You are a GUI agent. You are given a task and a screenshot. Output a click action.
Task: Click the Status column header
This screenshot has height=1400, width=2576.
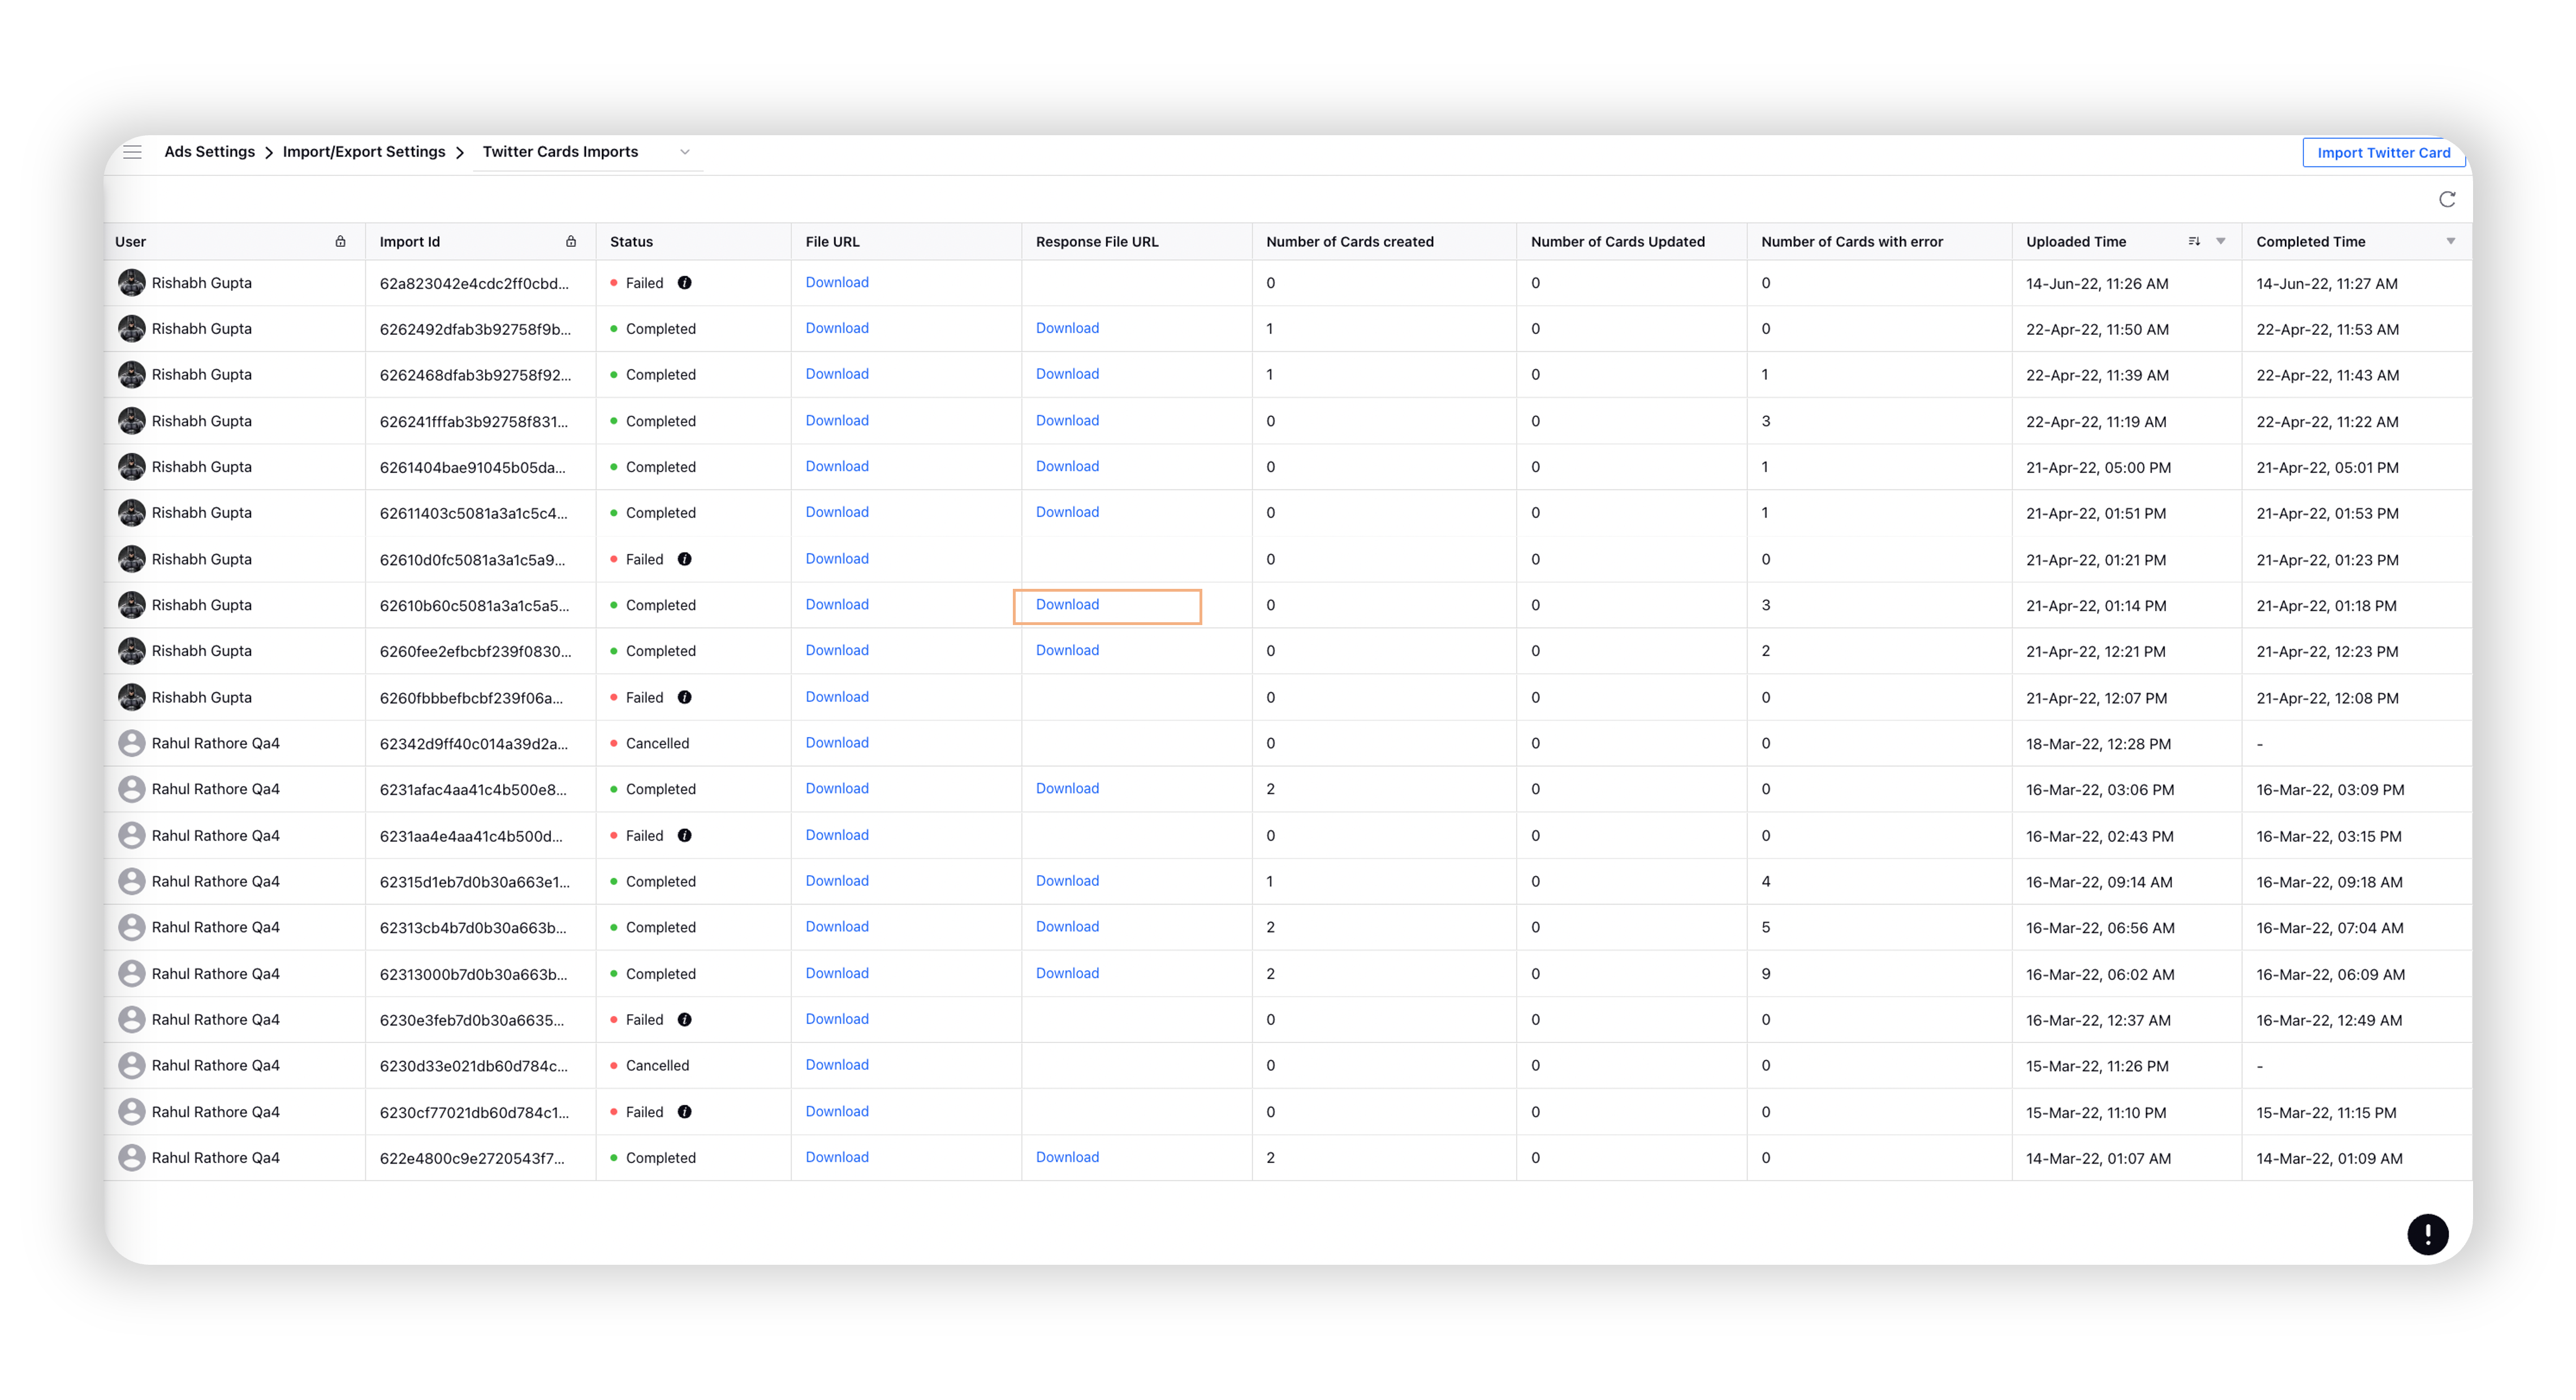[x=631, y=241]
